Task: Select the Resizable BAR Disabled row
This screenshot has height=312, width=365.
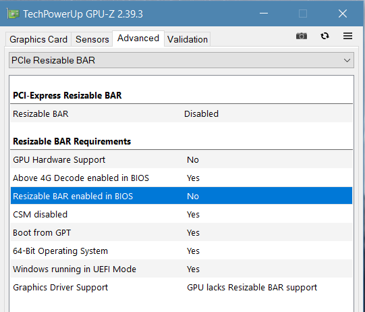Action: click(x=181, y=114)
